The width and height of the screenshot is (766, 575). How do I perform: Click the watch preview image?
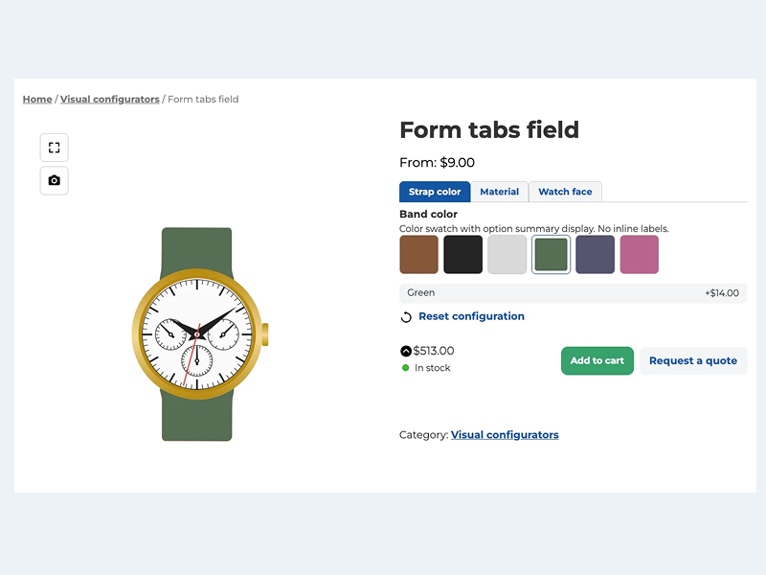click(199, 333)
